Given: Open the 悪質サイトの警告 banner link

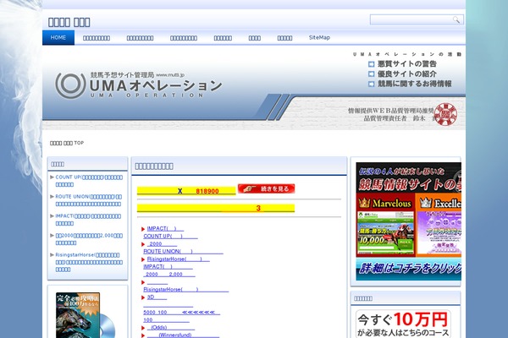Looking at the screenshot, I should (407, 63).
